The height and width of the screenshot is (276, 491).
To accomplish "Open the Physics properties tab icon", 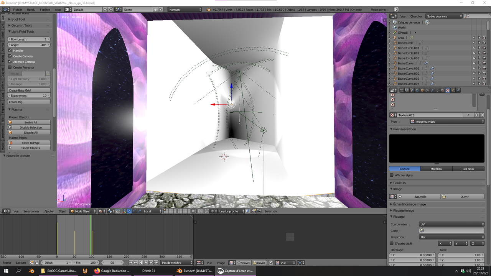I will click(458, 90).
